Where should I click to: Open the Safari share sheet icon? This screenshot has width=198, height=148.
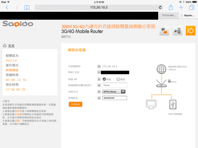point(171,7)
